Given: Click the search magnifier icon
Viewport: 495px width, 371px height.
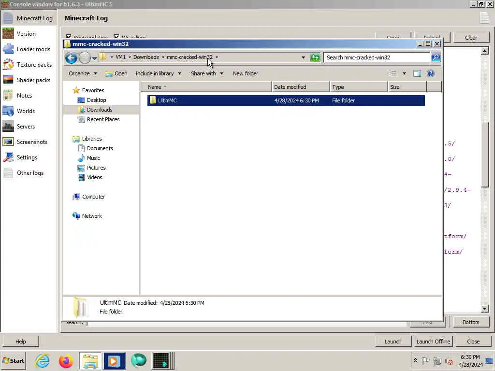Looking at the screenshot, I should click(x=436, y=57).
